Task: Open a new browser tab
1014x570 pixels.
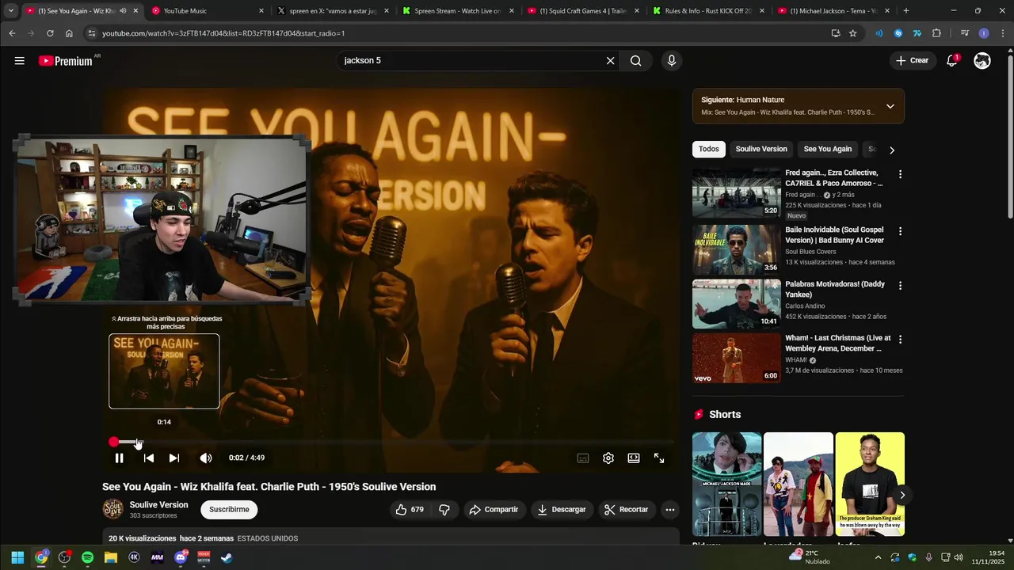Action: [x=906, y=11]
